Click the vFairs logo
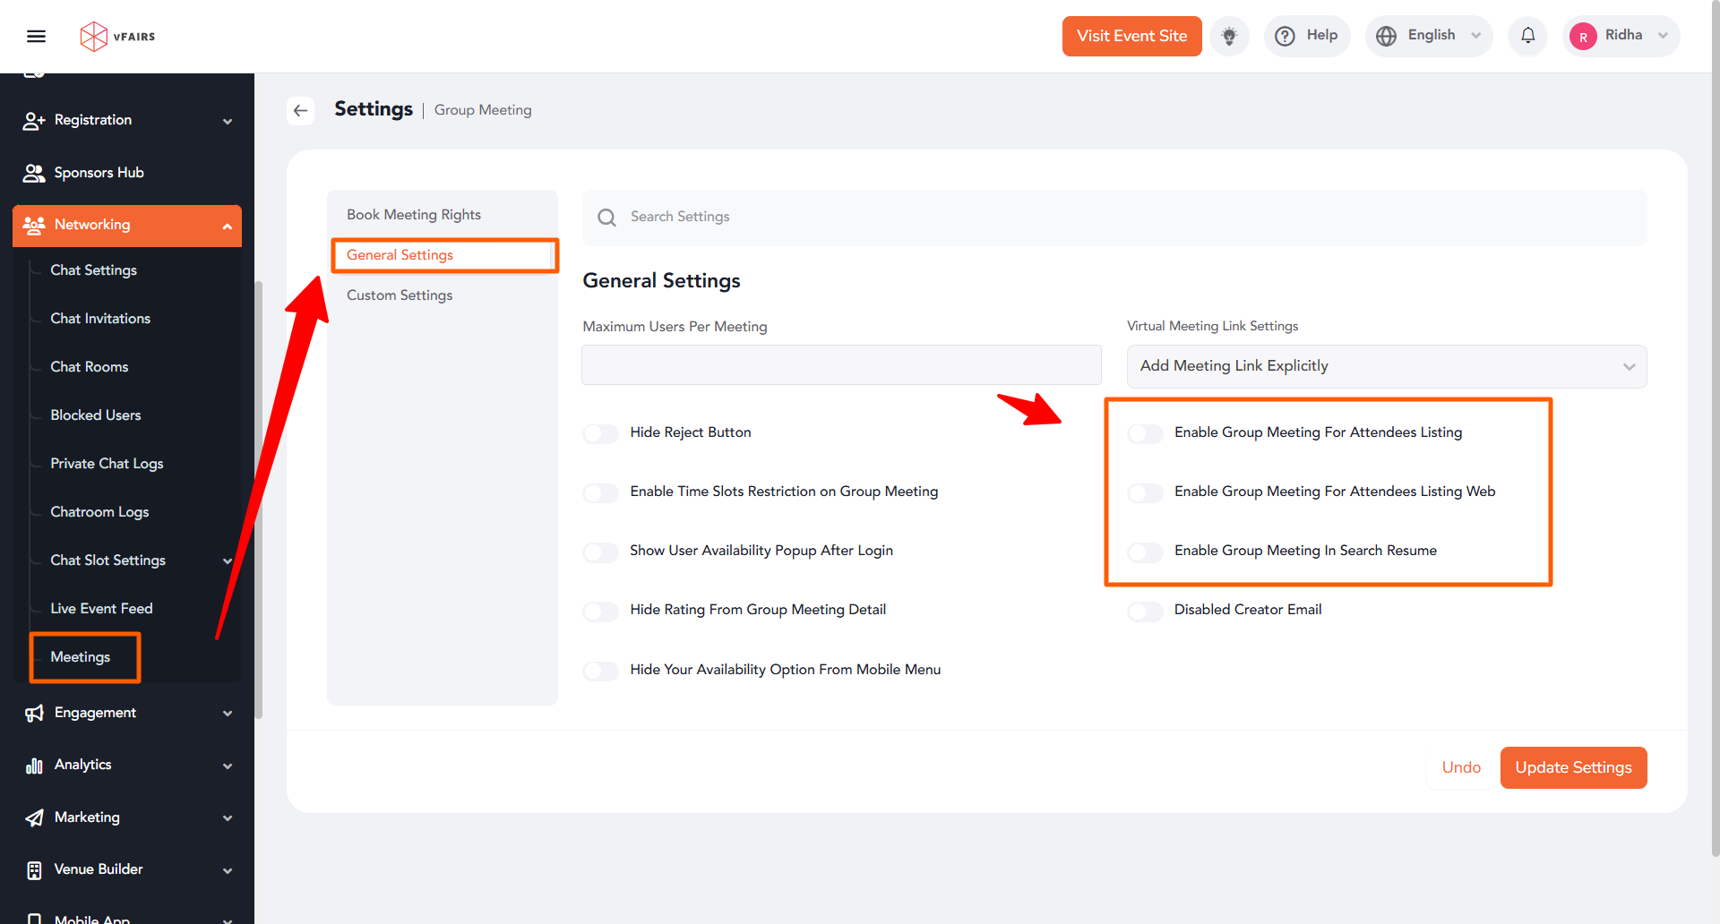 point(117,37)
